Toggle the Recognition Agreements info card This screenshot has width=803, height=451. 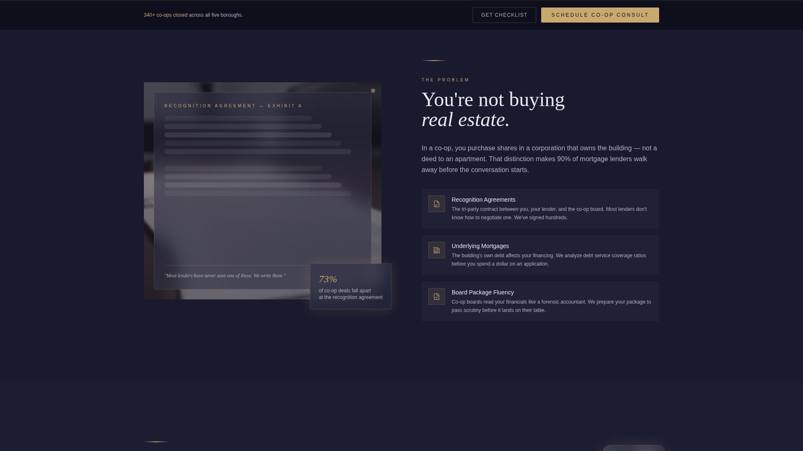[x=540, y=208]
